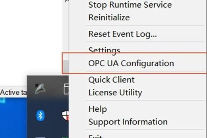The image size is (207, 138).
Task: Open Settings from the context menu
Action: point(104,51)
